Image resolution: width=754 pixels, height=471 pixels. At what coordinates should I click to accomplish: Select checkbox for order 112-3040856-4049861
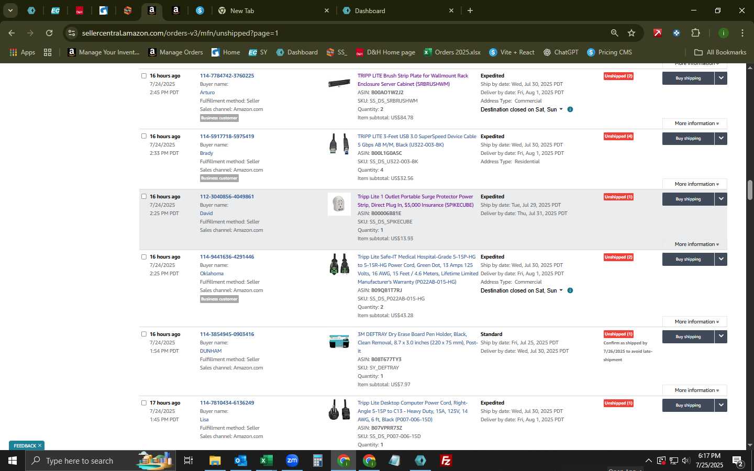pos(144,196)
